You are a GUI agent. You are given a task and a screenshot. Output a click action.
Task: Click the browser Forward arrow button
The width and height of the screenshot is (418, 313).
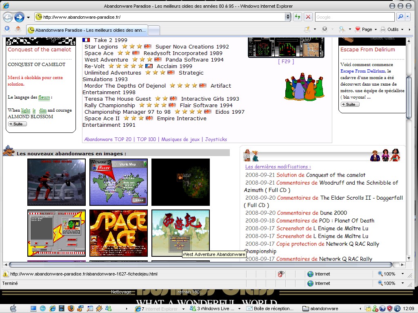(20, 17)
